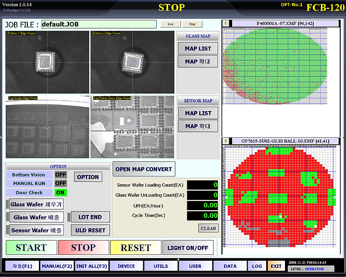The image size is (346, 277).
Task: Click the ULD RESET button
Action: click(x=90, y=230)
